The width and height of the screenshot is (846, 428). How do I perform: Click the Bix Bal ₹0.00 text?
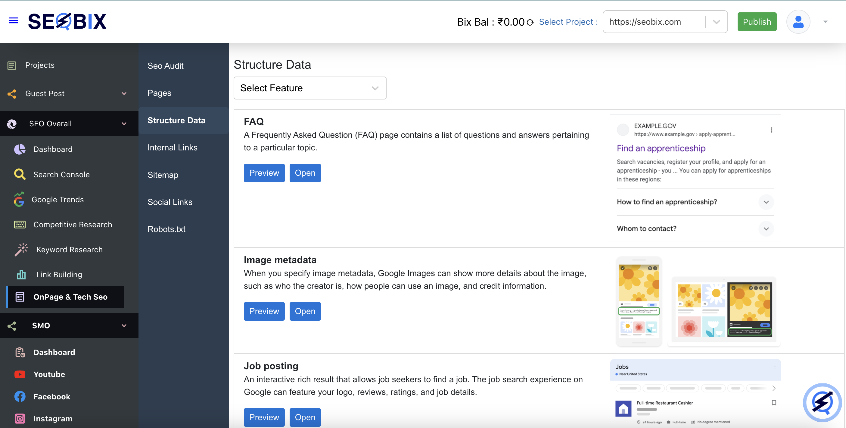tap(491, 22)
